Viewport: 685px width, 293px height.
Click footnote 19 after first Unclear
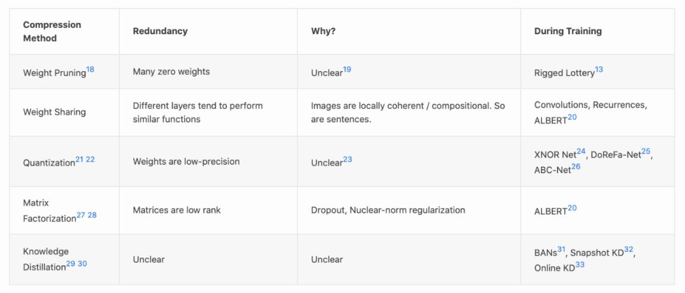(x=347, y=70)
